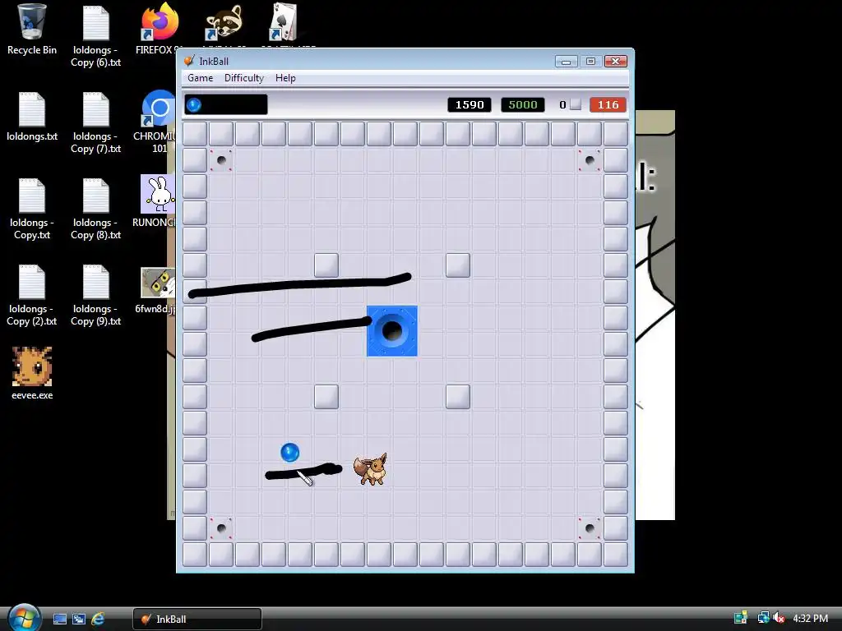
Task: Open the Difficulty menu
Action: (x=243, y=78)
